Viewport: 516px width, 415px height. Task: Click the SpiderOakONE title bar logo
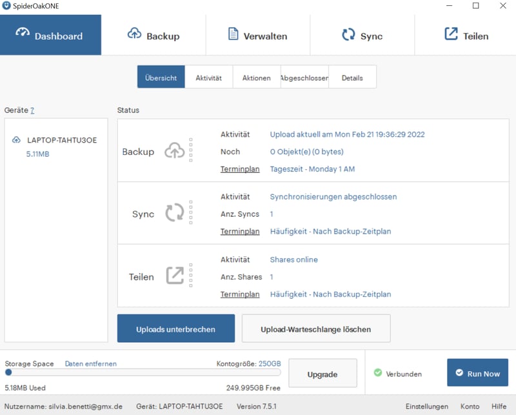(6, 6)
